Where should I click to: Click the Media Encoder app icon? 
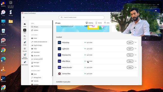(59, 67)
